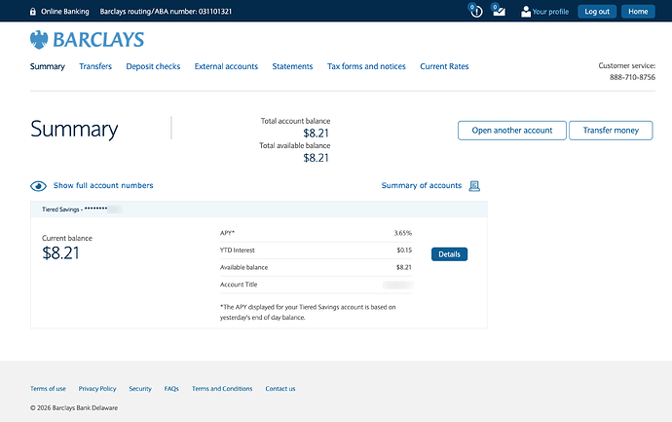Open Terms and Conditions footer link
The width and height of the screenshot is (672, 422).
(222, 389)
